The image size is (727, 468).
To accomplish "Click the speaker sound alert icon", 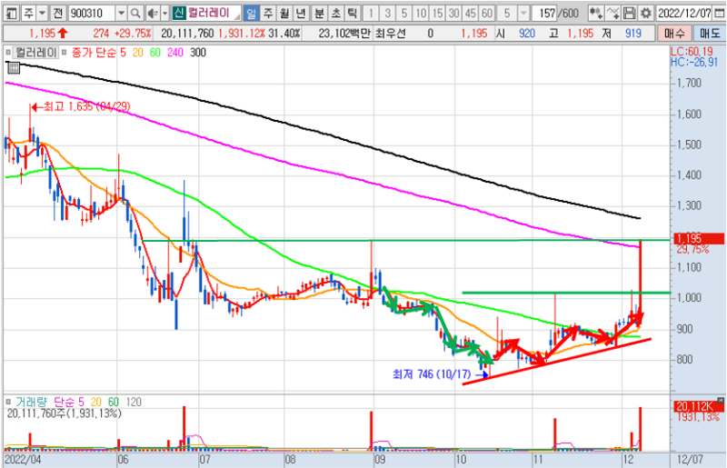I will (x=152, y=14).
